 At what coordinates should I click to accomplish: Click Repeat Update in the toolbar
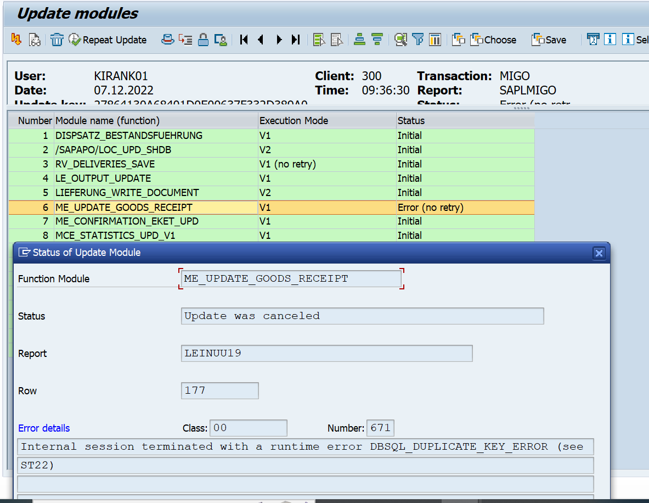point(108,40)
